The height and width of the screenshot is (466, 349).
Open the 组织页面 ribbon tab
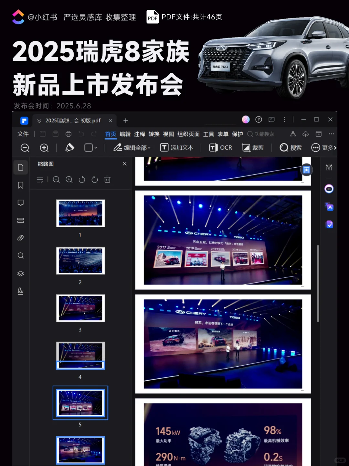pyautogui.click(x=188, y=134)
